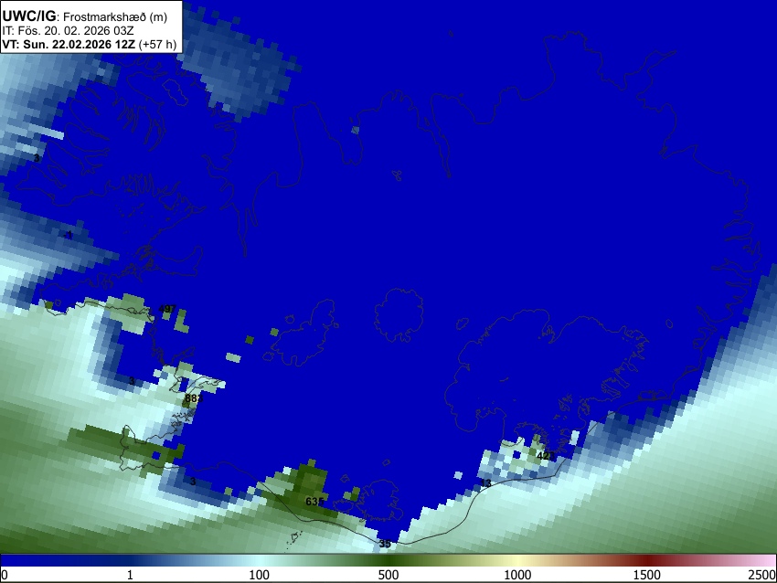
Task: Click the UWC/IG Frostmarkshæð title text
Action: click(85, 16)
